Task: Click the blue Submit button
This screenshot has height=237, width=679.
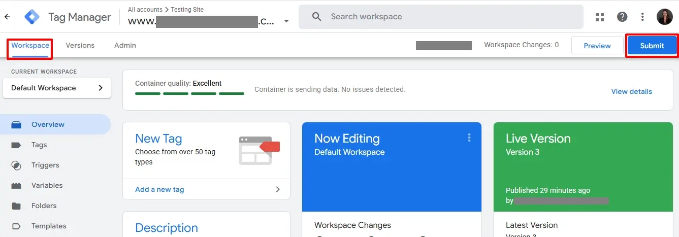Action: 652,46
